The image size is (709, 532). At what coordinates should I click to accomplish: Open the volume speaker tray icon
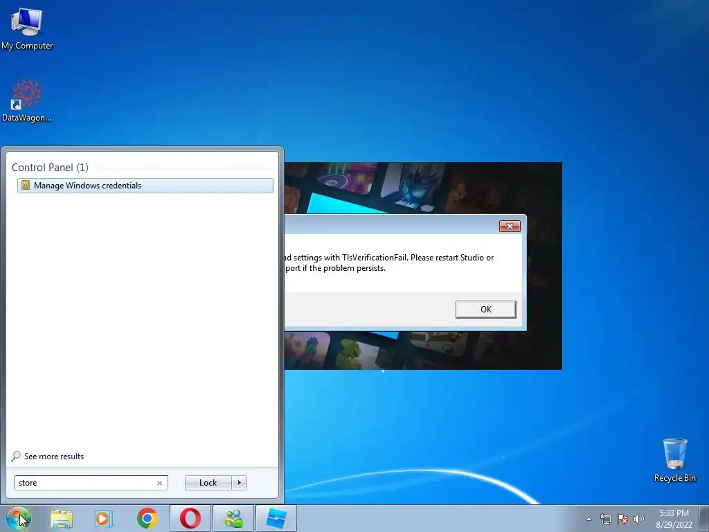pyautogui.click(x=639, y=519)
